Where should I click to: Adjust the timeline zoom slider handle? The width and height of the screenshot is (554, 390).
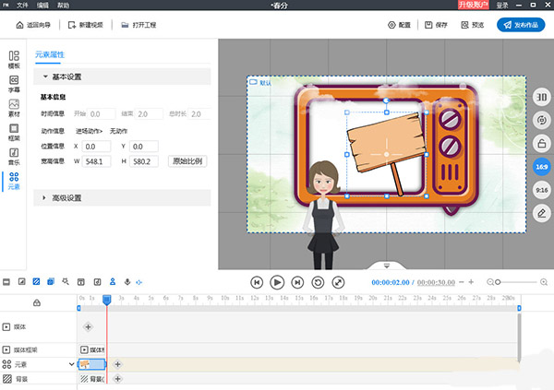tap(498, 282)
